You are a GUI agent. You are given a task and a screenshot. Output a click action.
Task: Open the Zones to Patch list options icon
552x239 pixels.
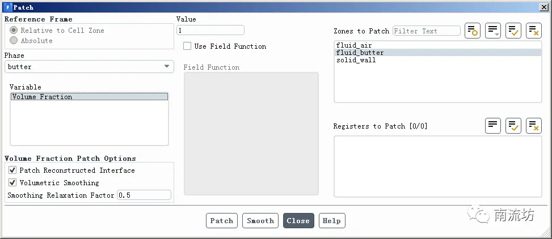pos(492,31)
